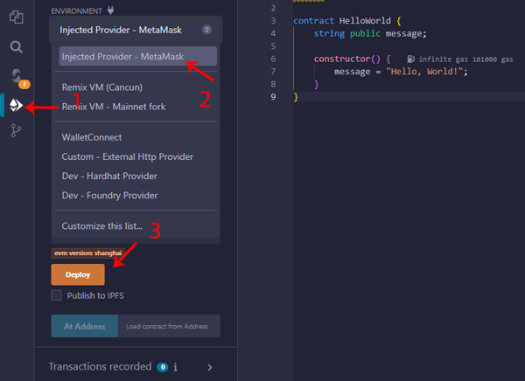525x381 pixels.
Task: Expand the Transactions recorded section
Action: click(x=209, y=367)
